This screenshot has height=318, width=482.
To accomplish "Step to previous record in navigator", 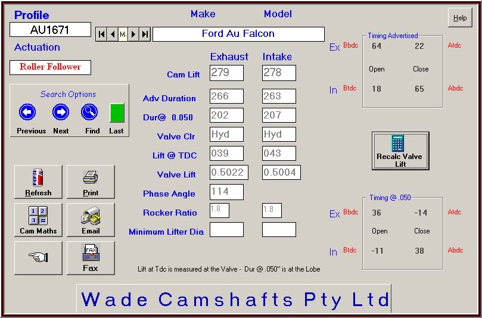I will [x=113, y=34].
